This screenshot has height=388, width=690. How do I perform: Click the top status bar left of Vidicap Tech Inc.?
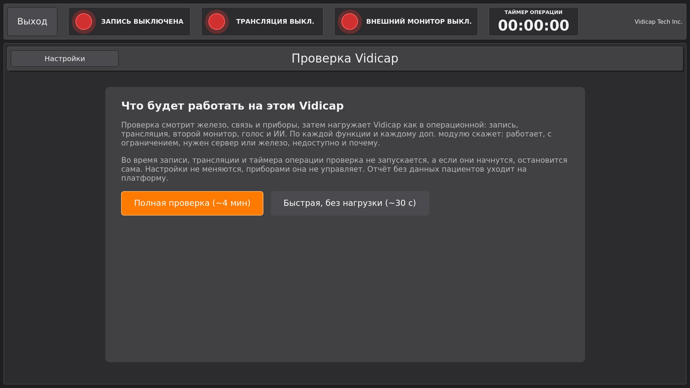(607, 22)
